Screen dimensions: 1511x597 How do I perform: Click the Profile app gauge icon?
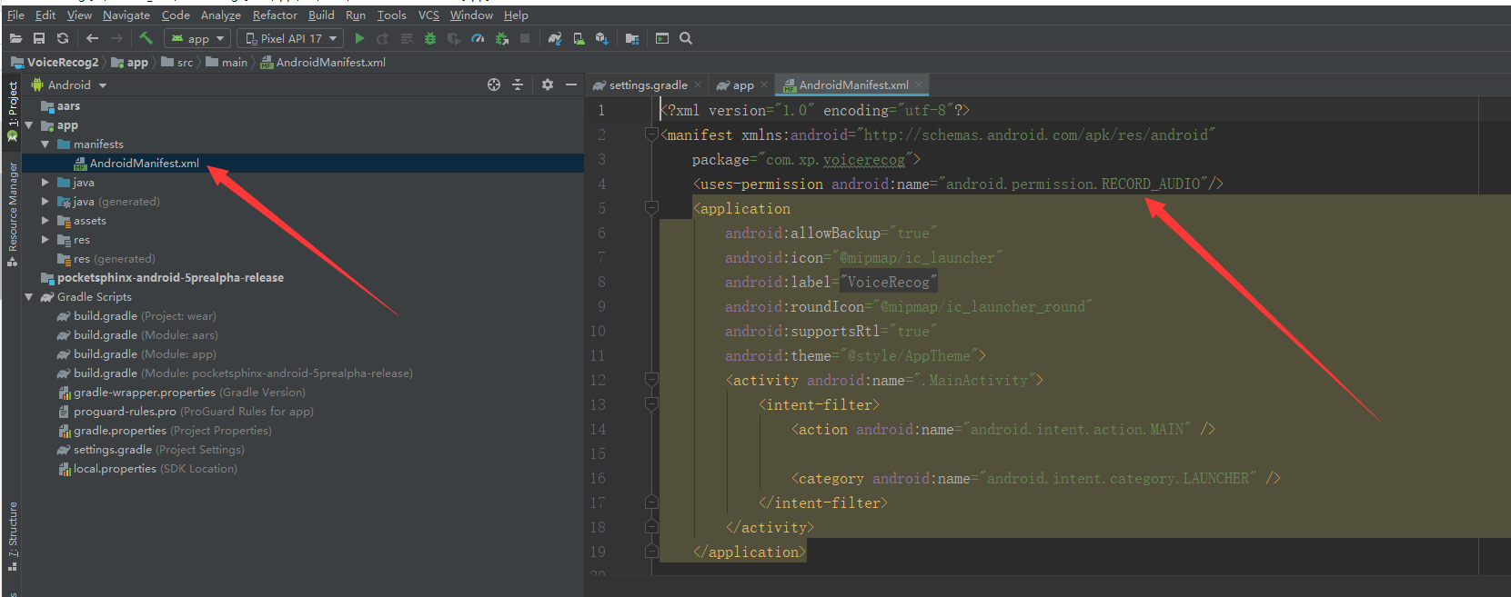point(478,38)
